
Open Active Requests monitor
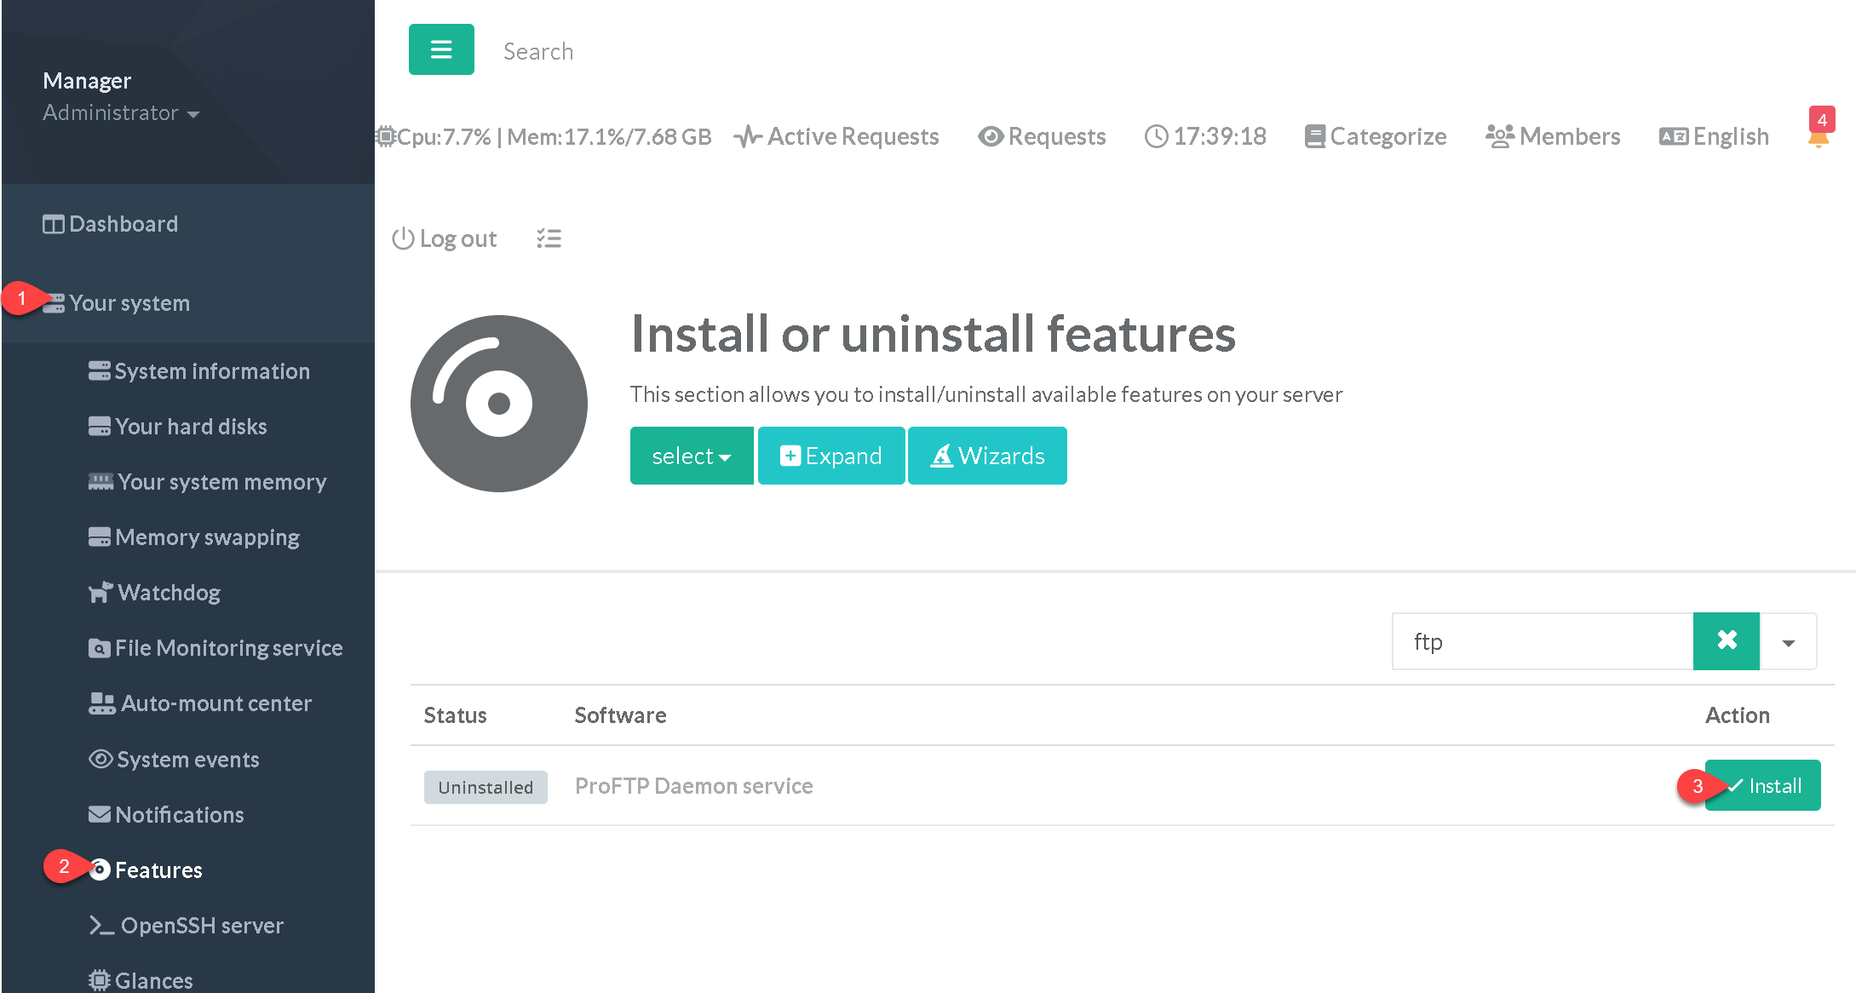coord(836,136)
